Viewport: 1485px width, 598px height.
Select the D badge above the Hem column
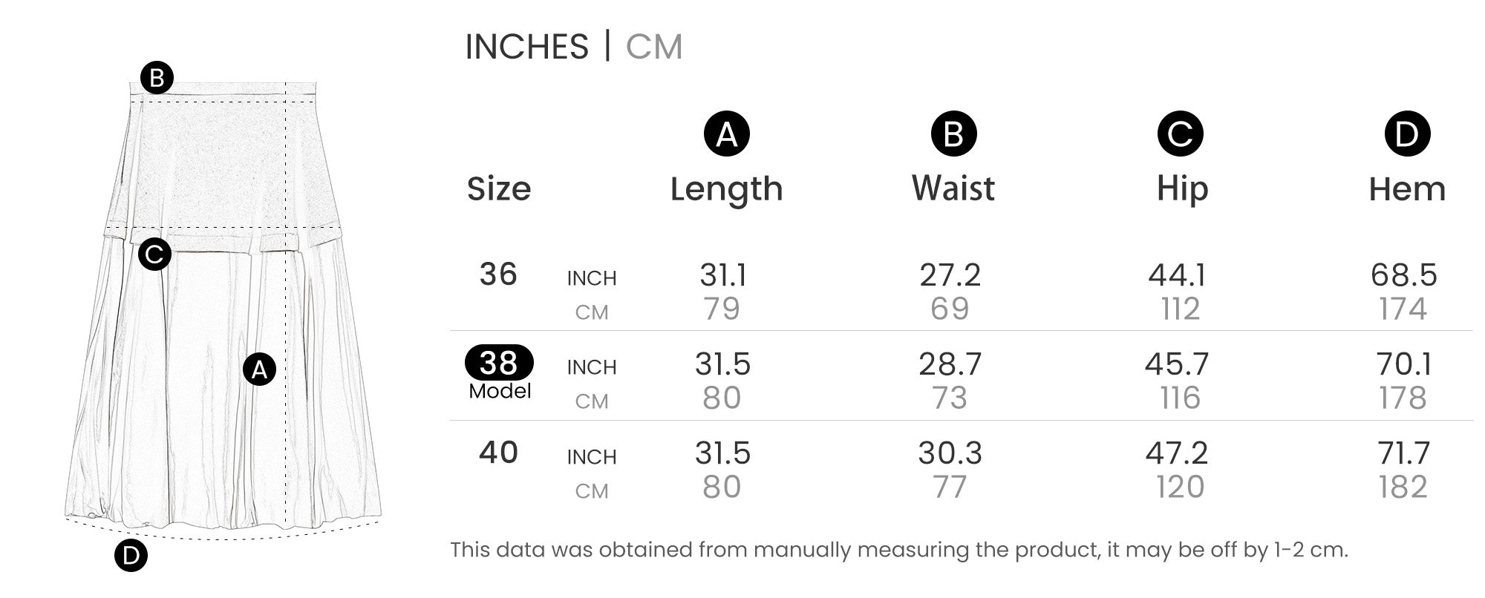(x=1407, y=134)
